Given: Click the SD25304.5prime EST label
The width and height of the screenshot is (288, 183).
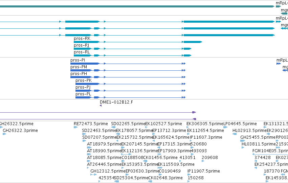Looking at the screenshot, I should click(x=131, y=178).
